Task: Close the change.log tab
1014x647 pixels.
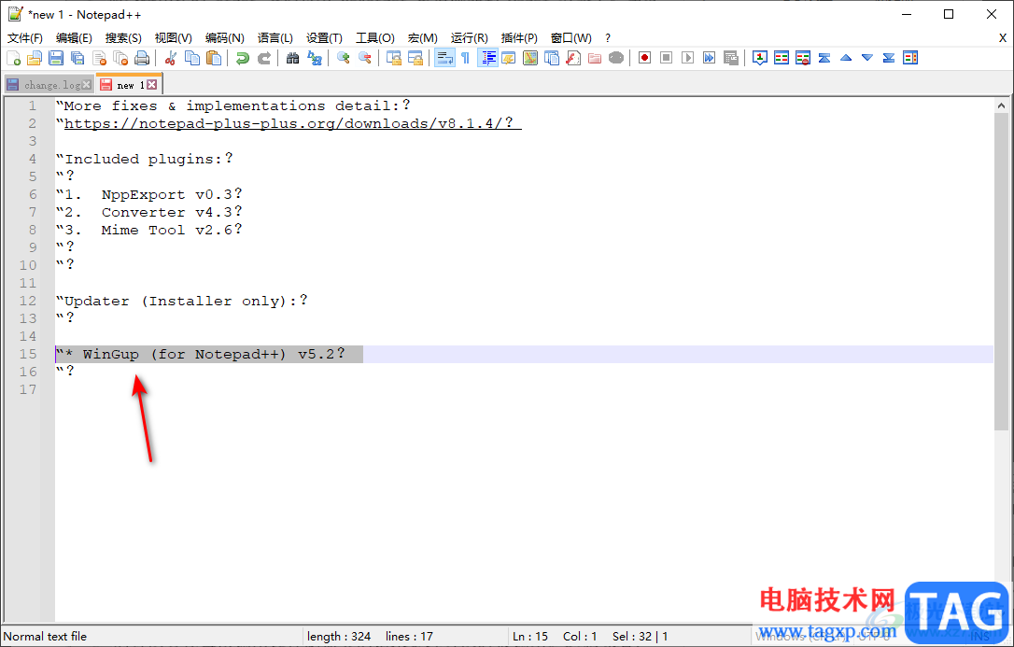Action: 87,85
